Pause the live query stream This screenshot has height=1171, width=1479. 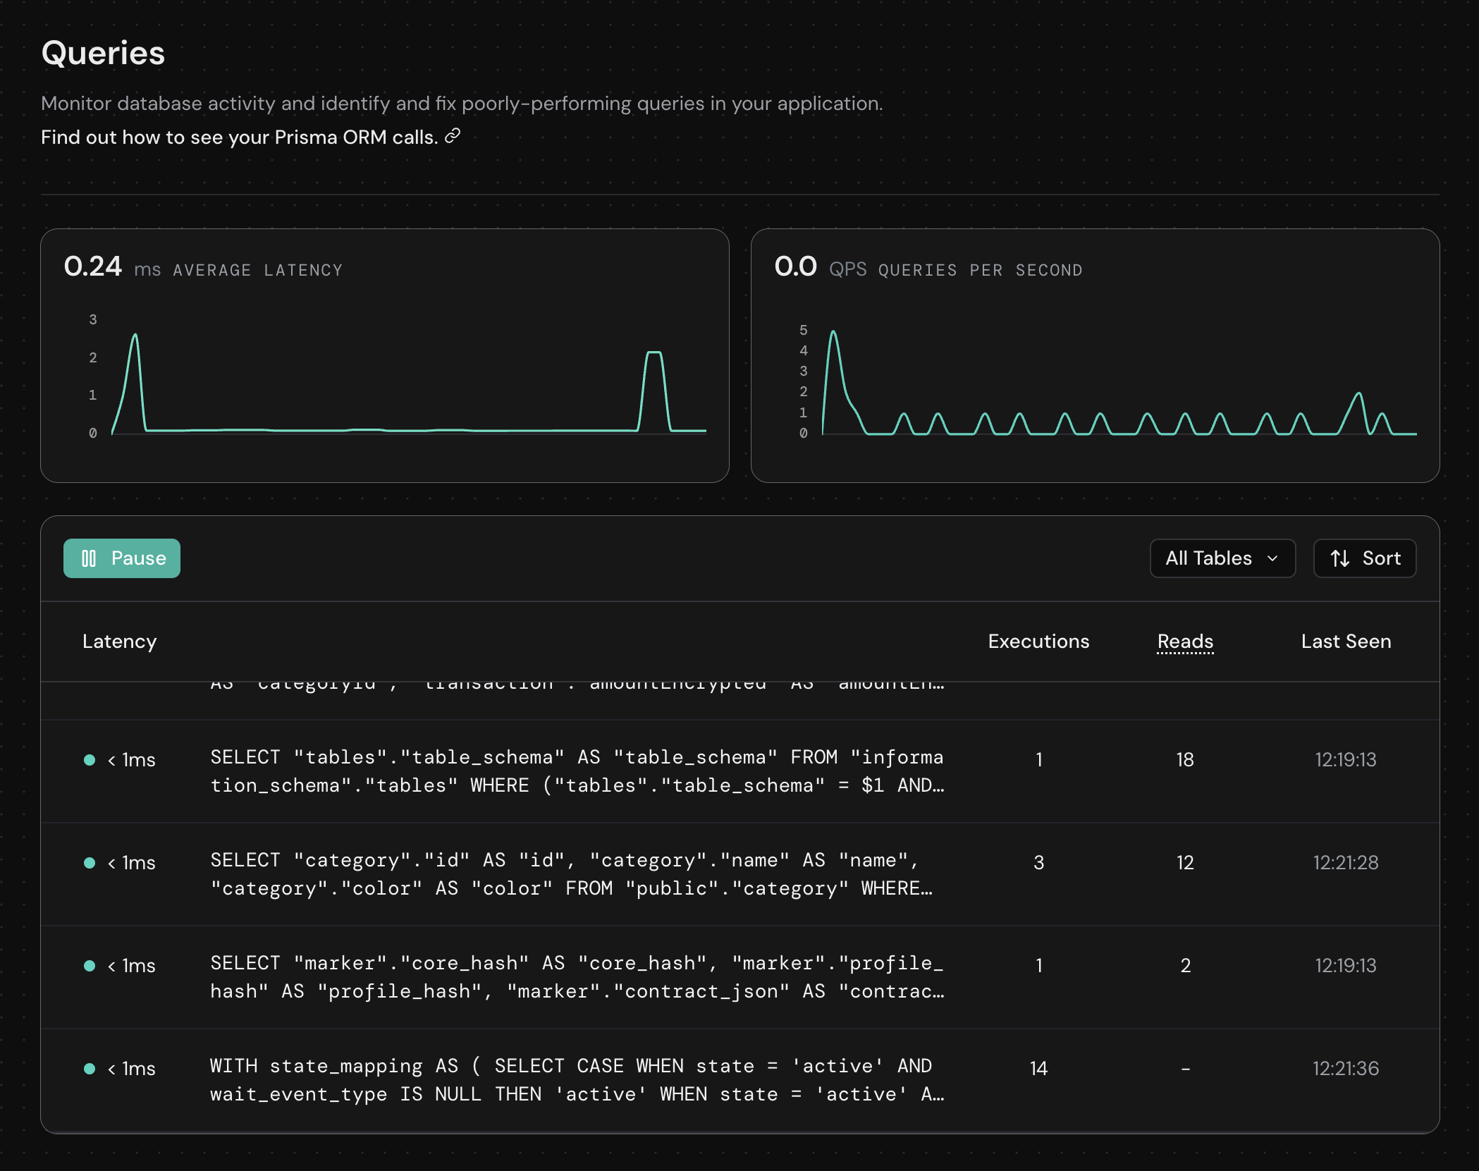tap(122, 558)
